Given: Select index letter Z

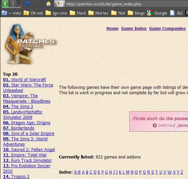Looking at the screenshot, I should (182, 172).
